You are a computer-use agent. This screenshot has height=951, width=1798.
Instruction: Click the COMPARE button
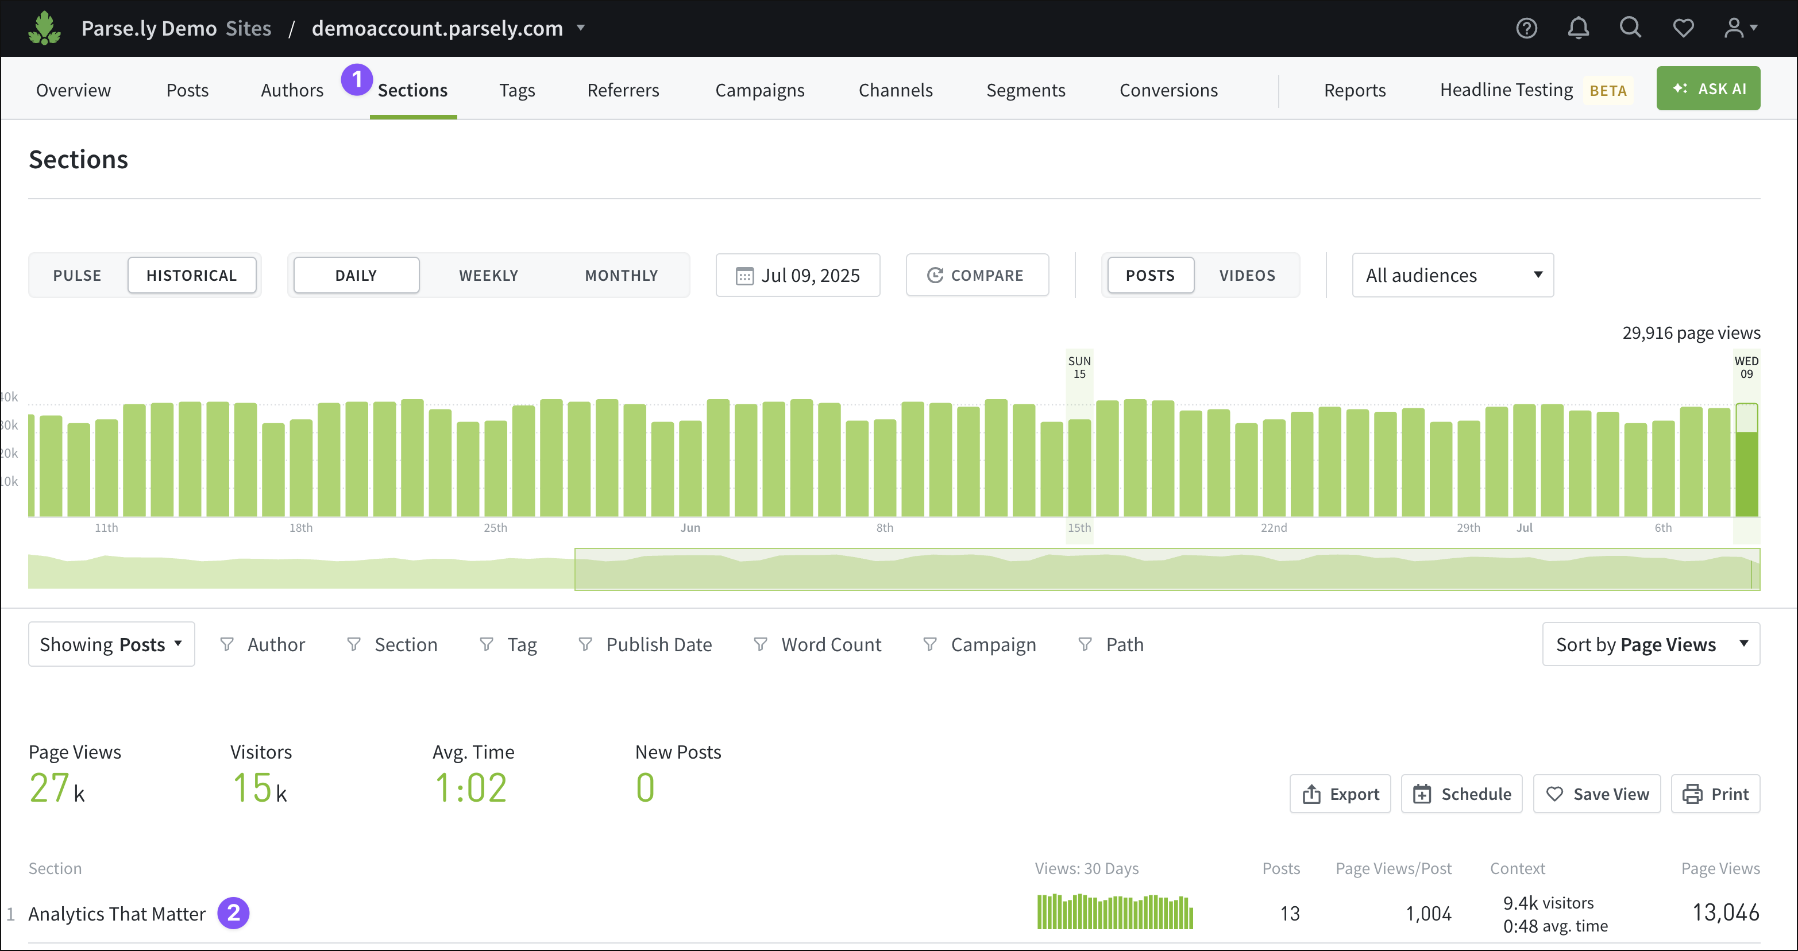(977, 275)
